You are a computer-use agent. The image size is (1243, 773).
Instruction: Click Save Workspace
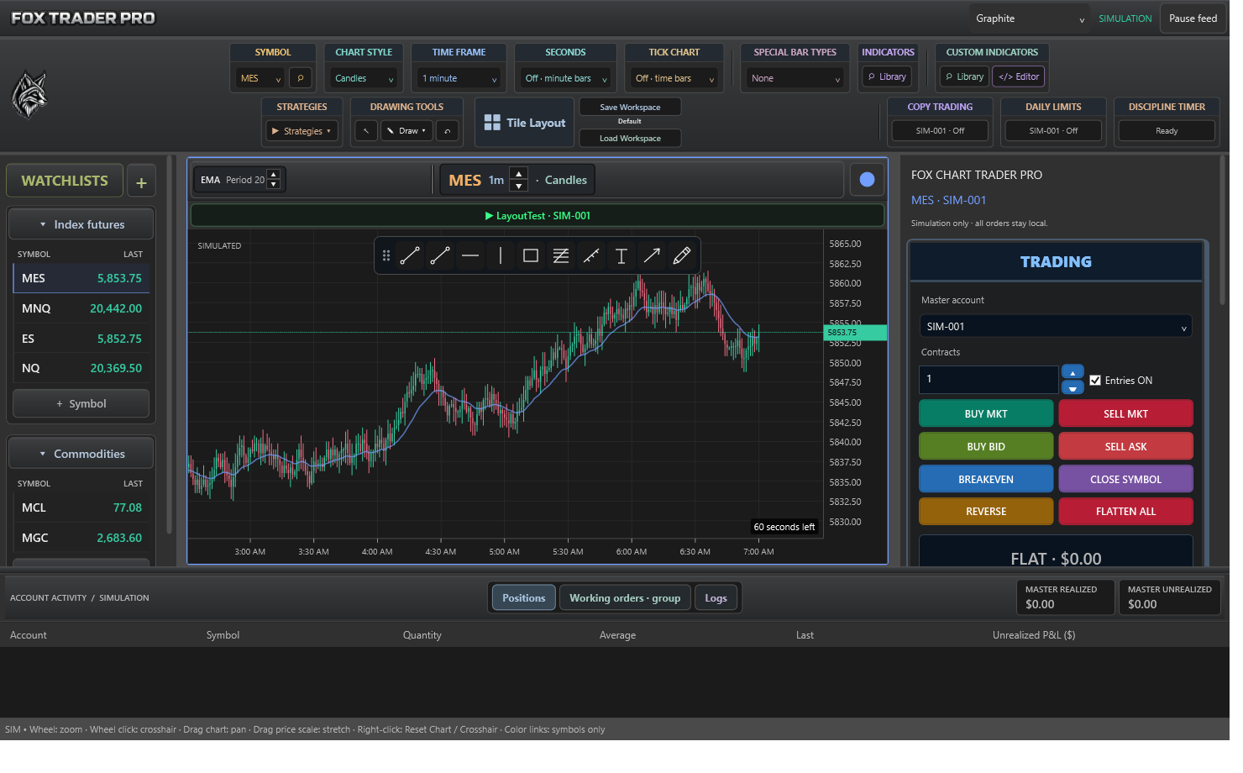click(630, 108)
